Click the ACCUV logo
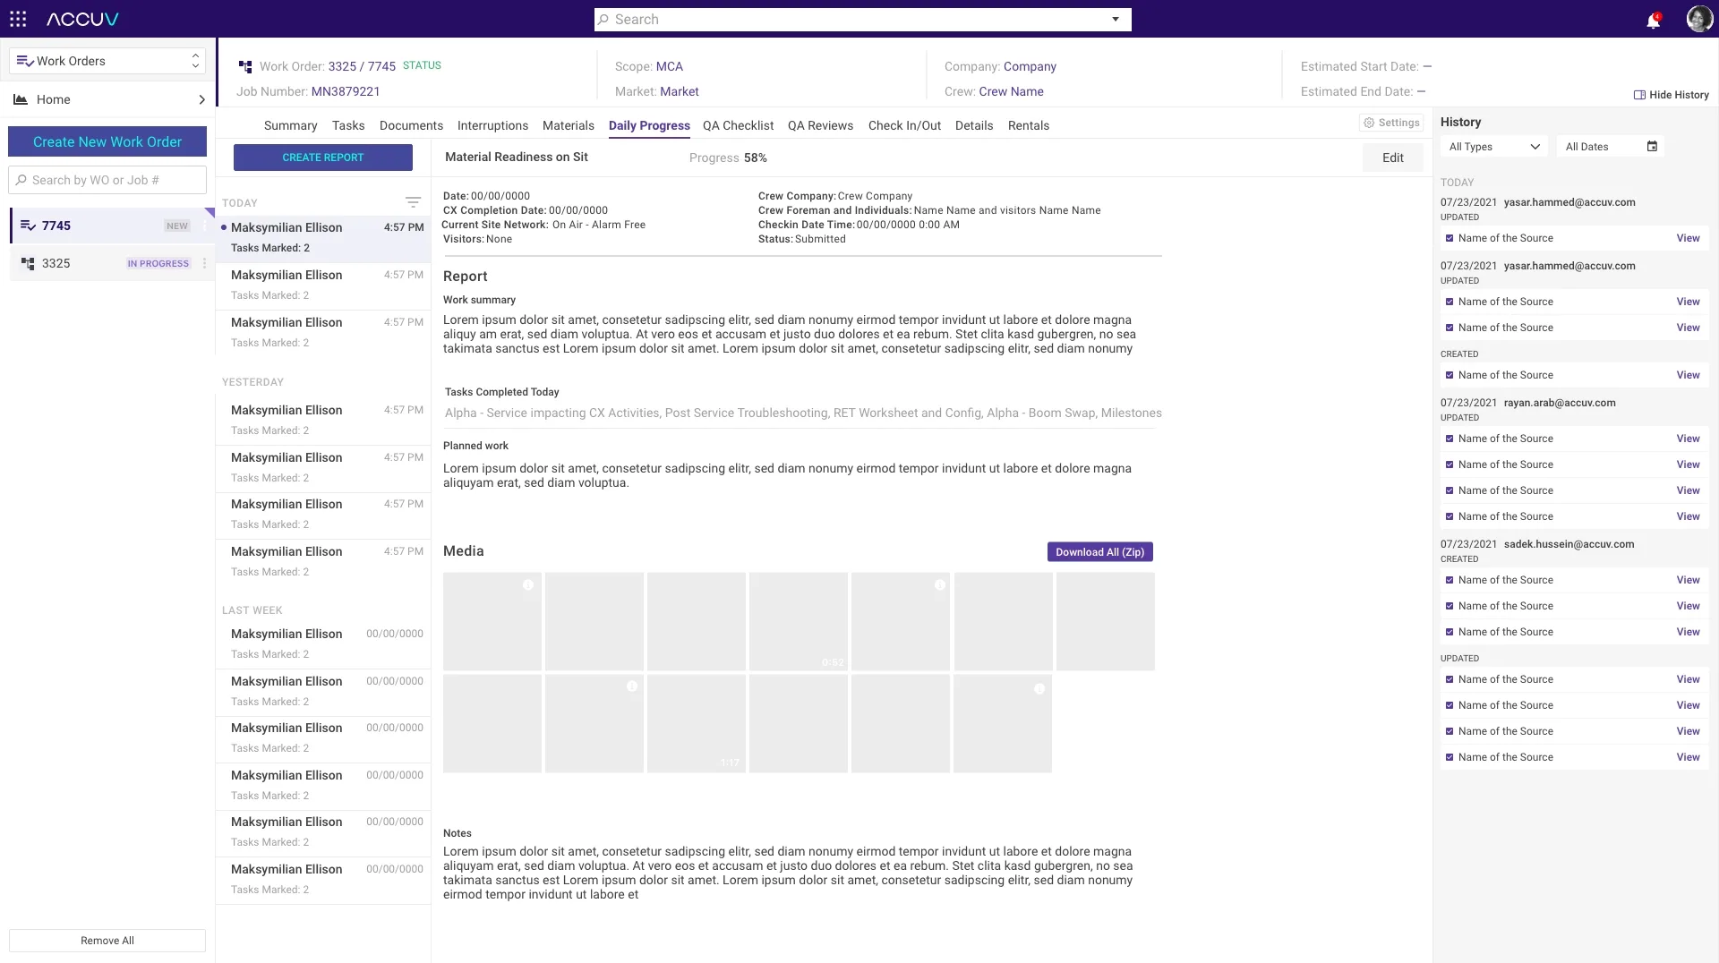This screenshot has height=963, width=1719. tap(82, 19)
